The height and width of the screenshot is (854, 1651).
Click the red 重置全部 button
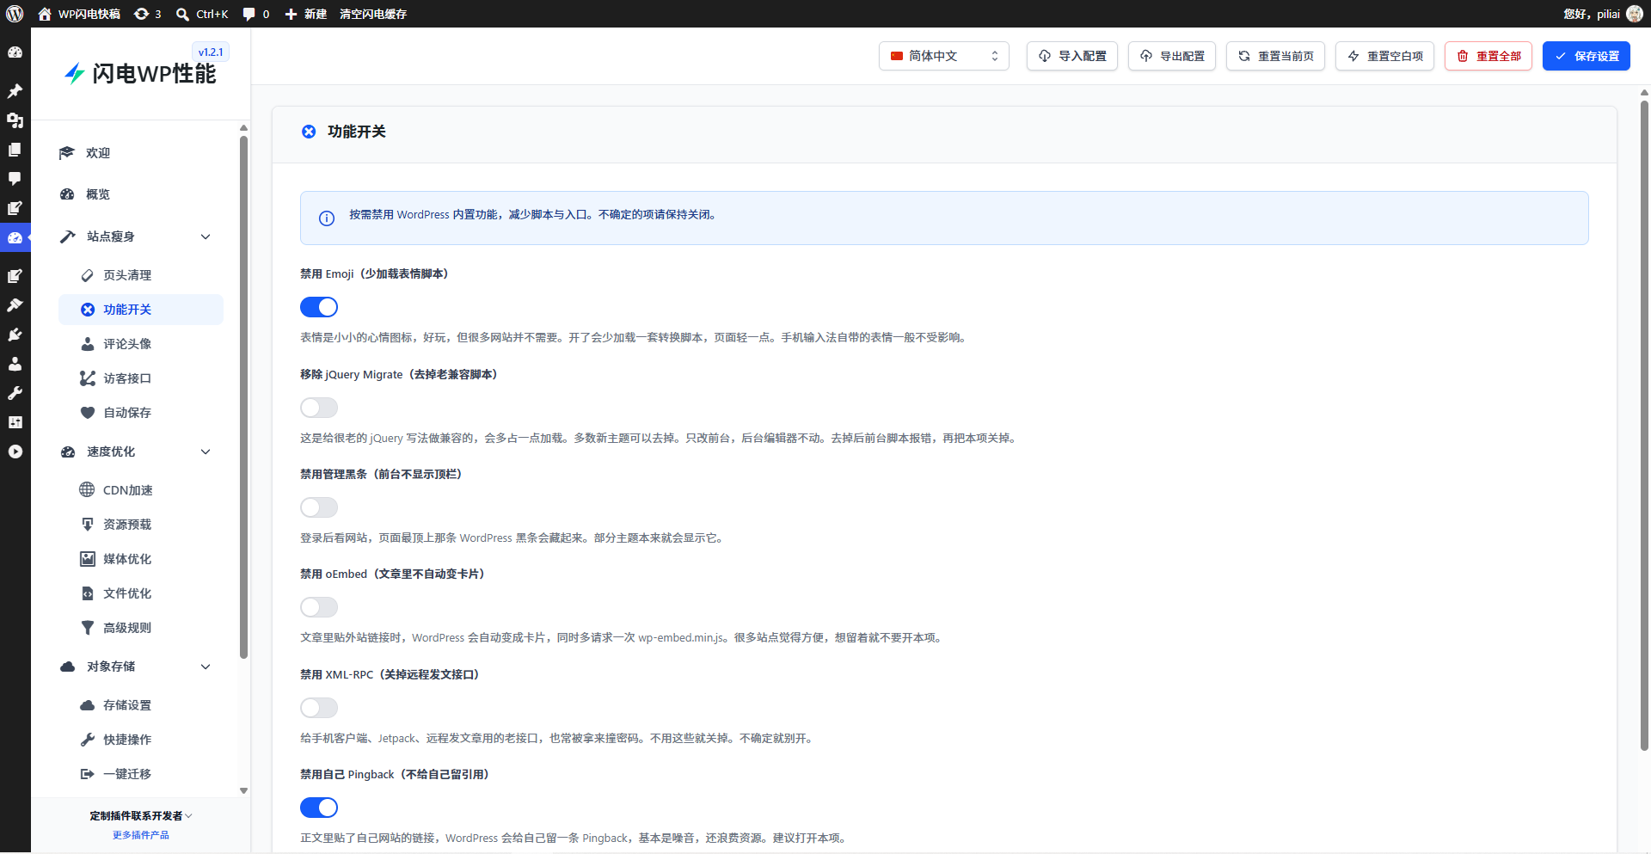tap(1488, 56)
